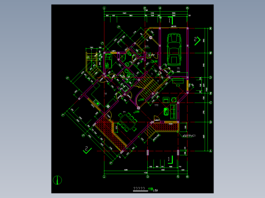Click the pink circle marker near the top entry
Screen dimensions: 265x198
[151, 38]
